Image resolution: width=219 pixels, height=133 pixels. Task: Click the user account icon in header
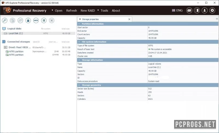tap(204, 10)
